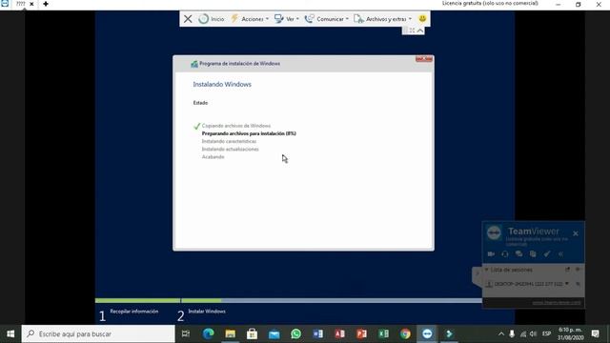610x343 pixels.
Task: Click the 'Recopilar información' step label
Action: [x=133, y=312]
